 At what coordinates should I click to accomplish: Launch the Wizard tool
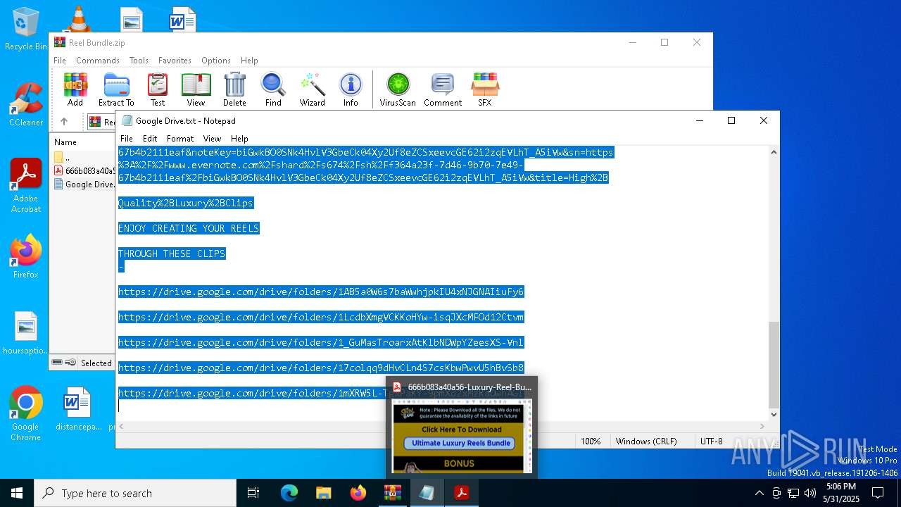coord(312,89)
